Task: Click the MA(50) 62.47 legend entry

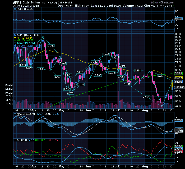Action: click(23, 38)
